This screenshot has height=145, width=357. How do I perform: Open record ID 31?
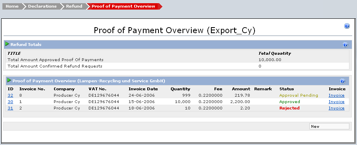[x=10, y=108]
